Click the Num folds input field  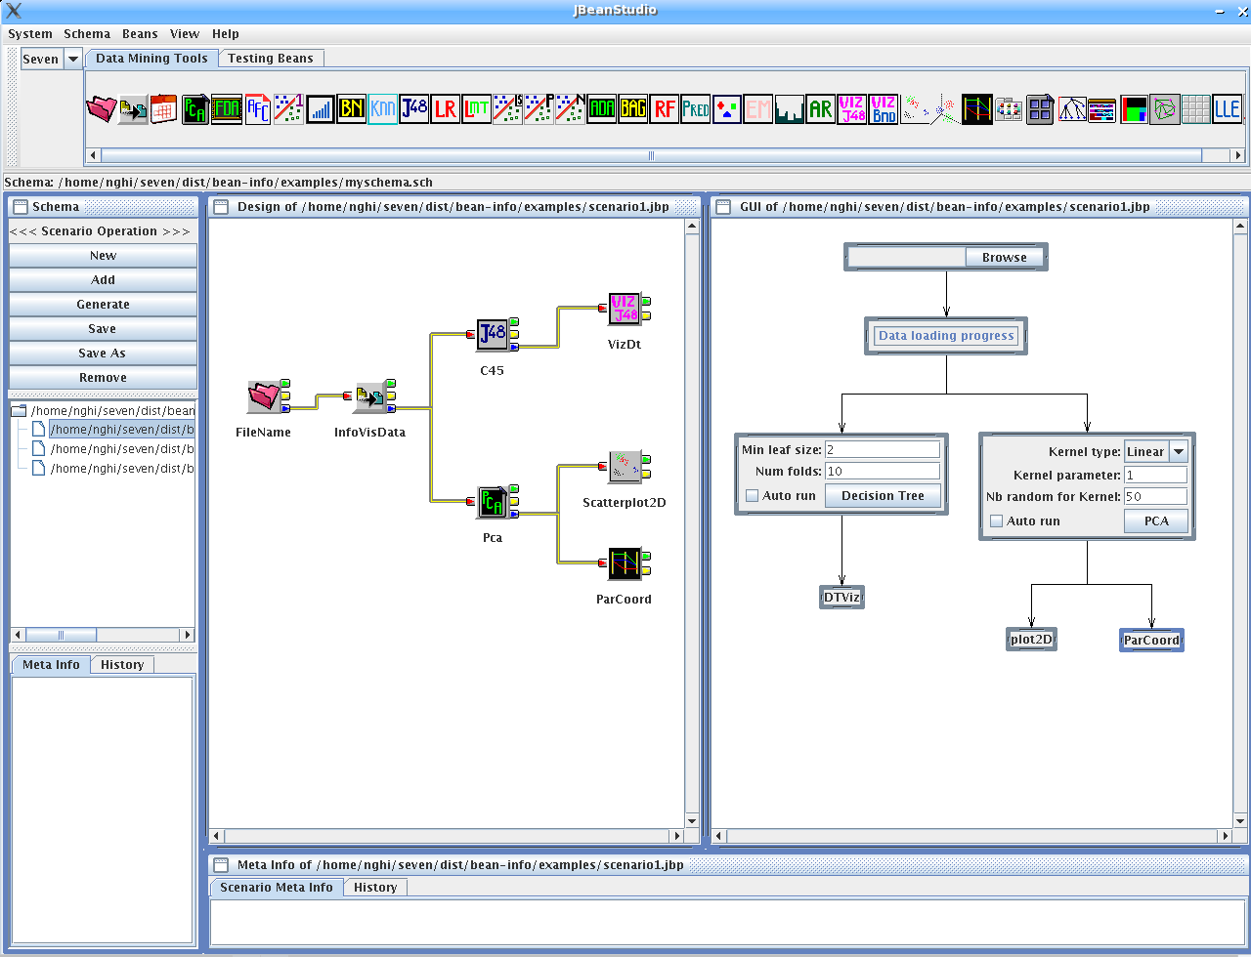[883, 472]
